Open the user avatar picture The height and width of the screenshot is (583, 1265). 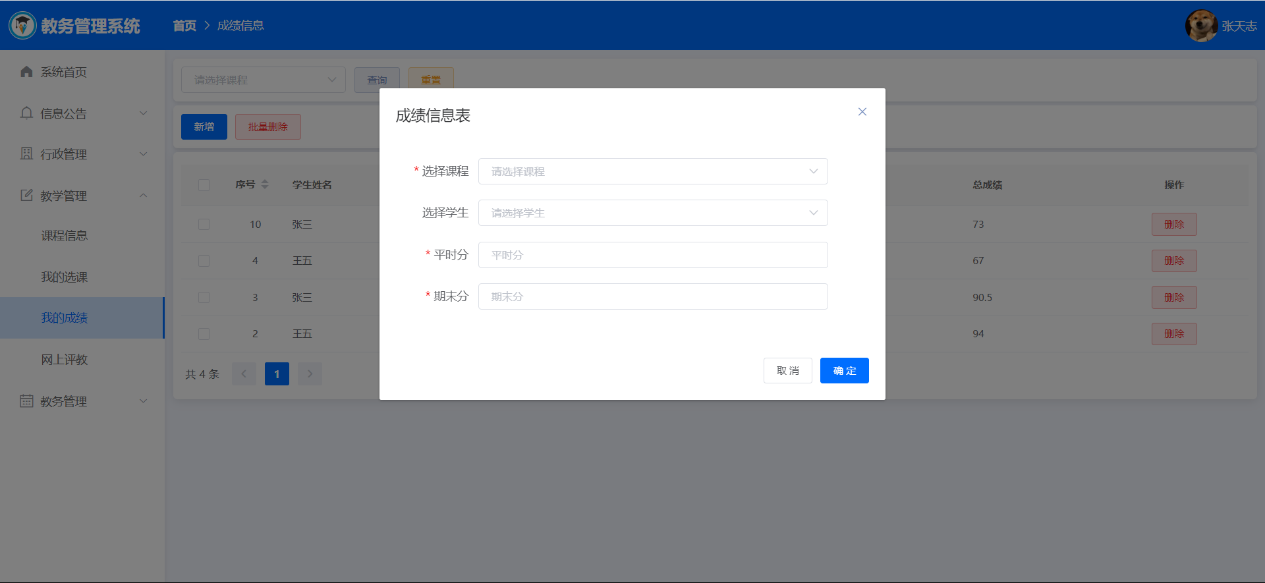[1201, 26]
